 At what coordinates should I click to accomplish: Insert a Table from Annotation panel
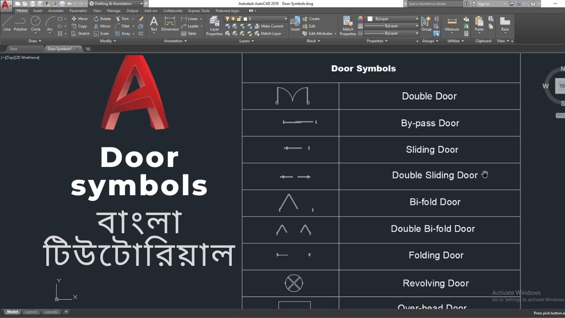(189, 34)
